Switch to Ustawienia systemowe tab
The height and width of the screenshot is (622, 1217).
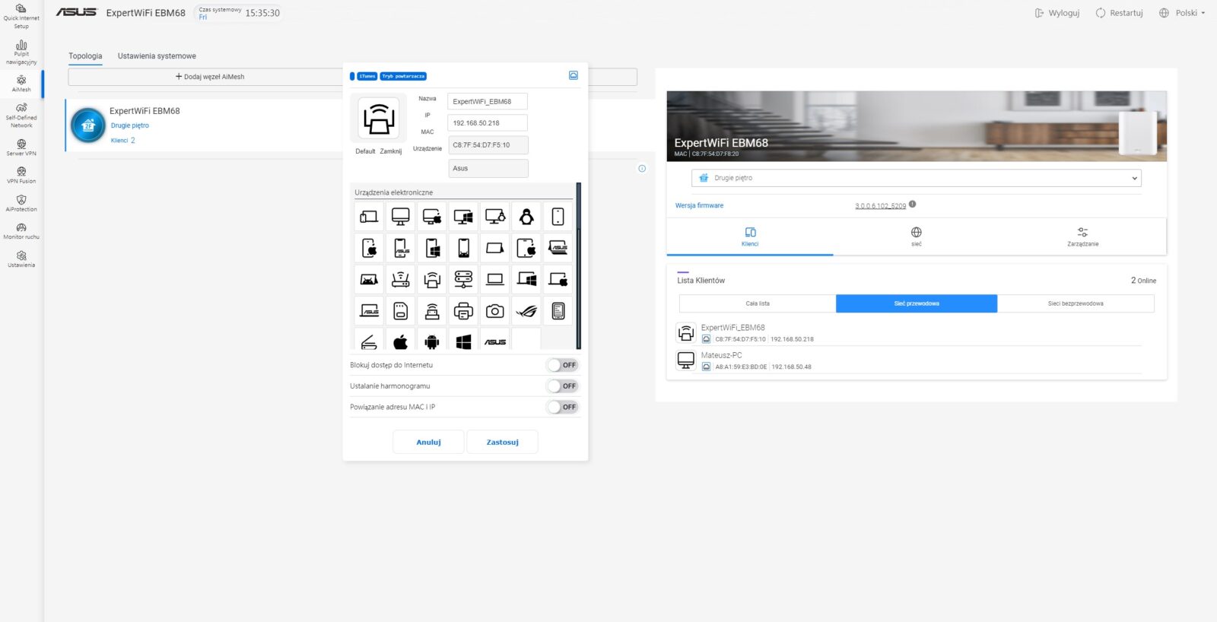point(157,56)
